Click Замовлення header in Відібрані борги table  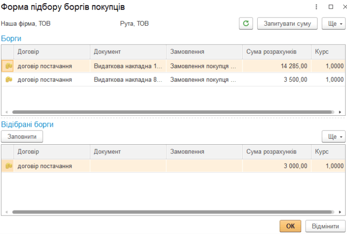click(x=204, y=152)
